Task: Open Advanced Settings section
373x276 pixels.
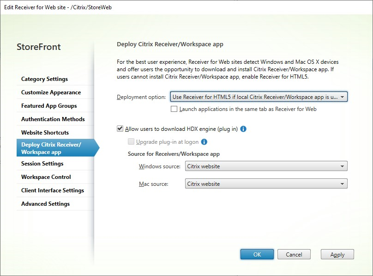Action: coord(45,204)
